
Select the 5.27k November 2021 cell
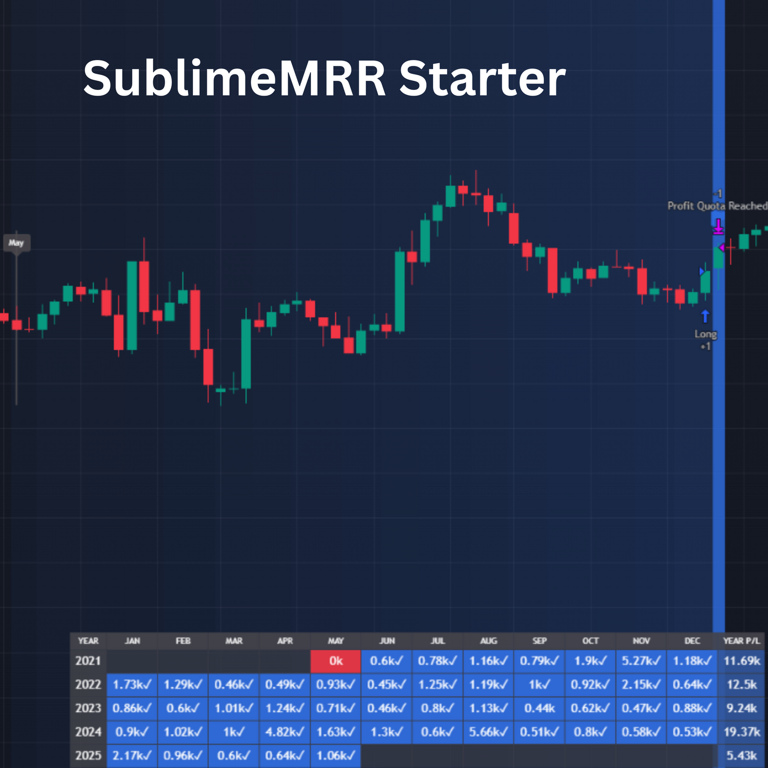click(641, 661)
